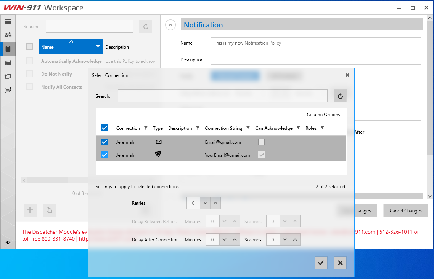Filter the Description column in connections grid
This screenshot has width=434, height=279.
pyautogui.click(x=198, y=128)
